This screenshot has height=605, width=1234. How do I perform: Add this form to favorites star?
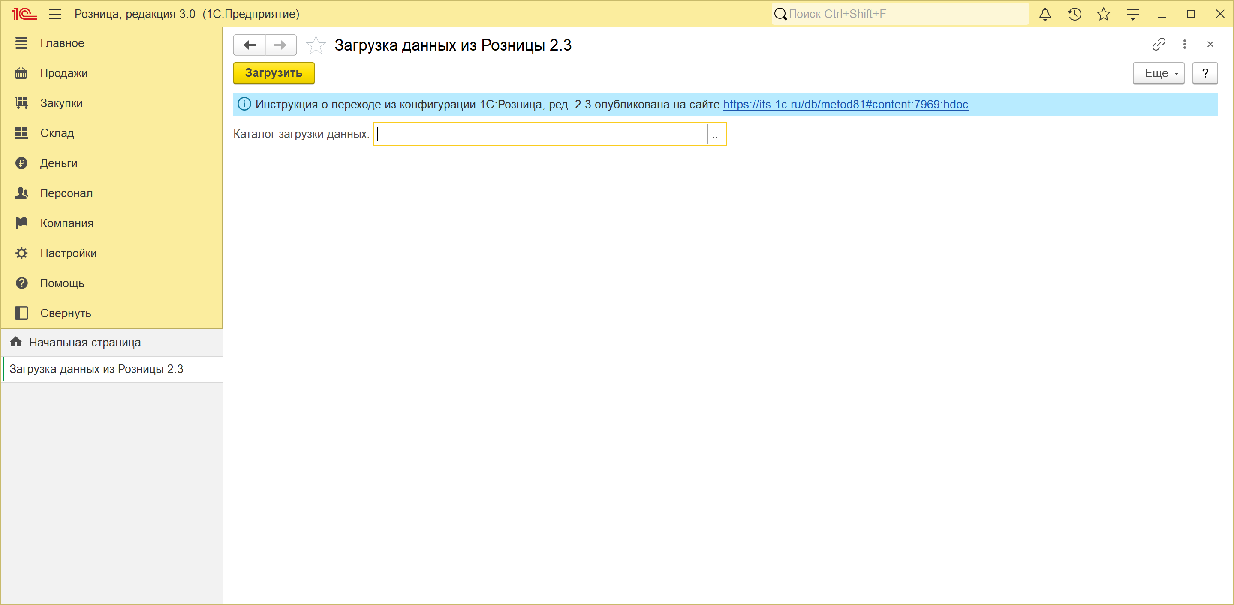[x=316, y=45]
